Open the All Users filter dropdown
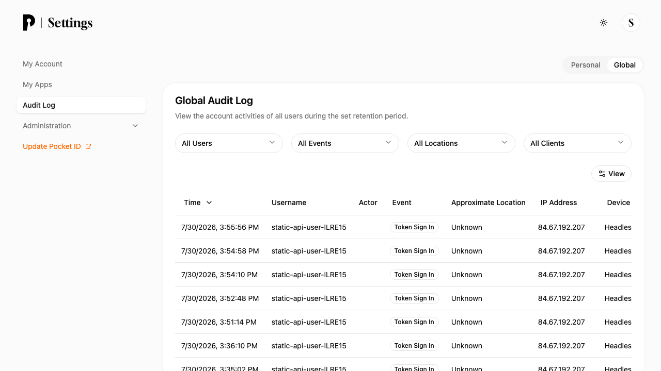 (229, 143)
